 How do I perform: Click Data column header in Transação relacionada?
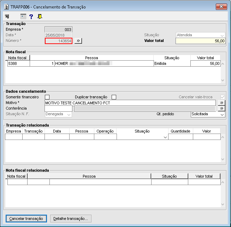(x=57, y=131)
